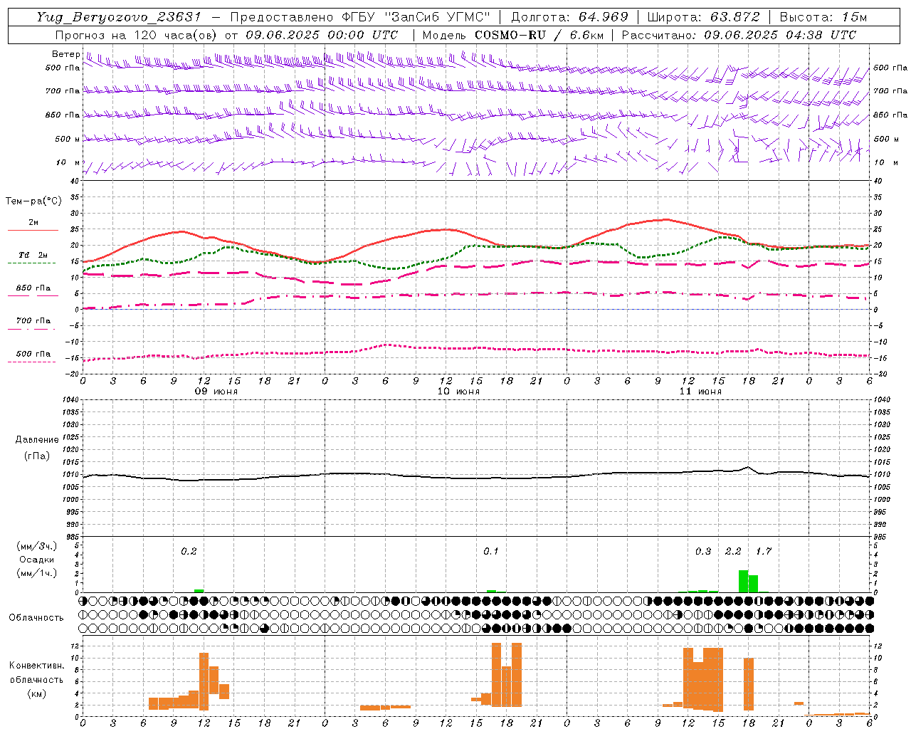Click the 2м temperature legend label
This screenshot has width=911, height=729.
click(x=33, y=223)
